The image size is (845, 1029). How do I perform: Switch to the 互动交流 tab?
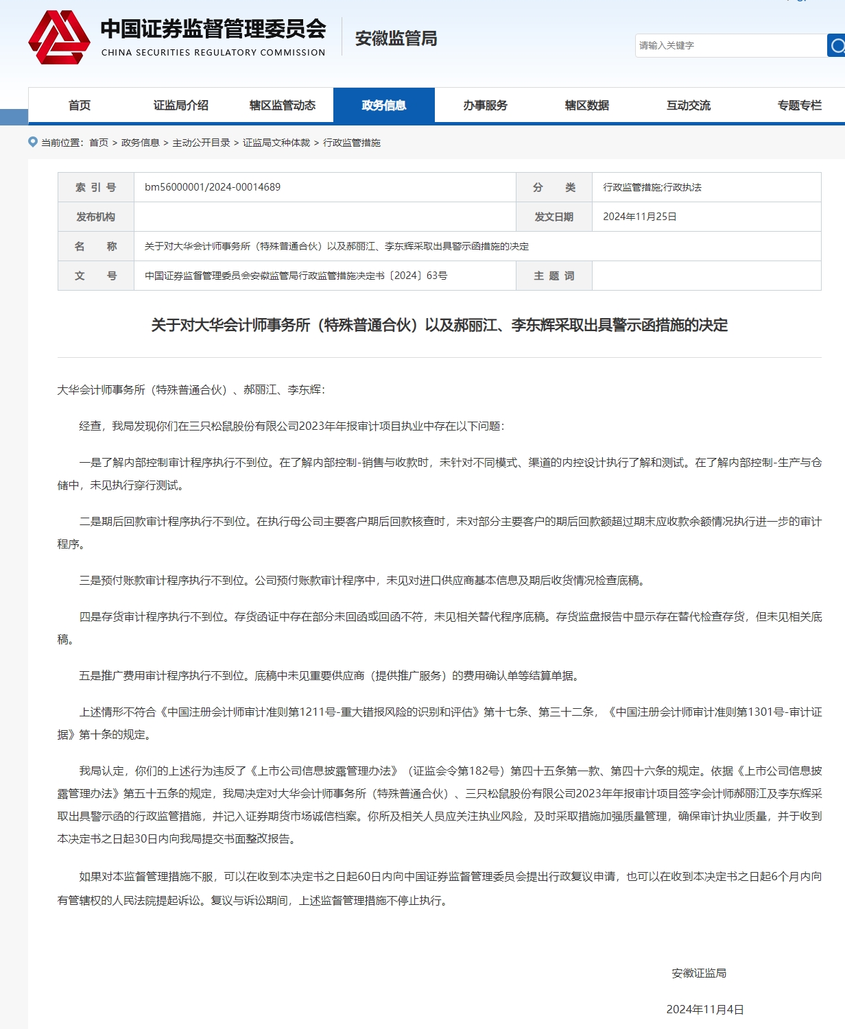click(689, 106)
